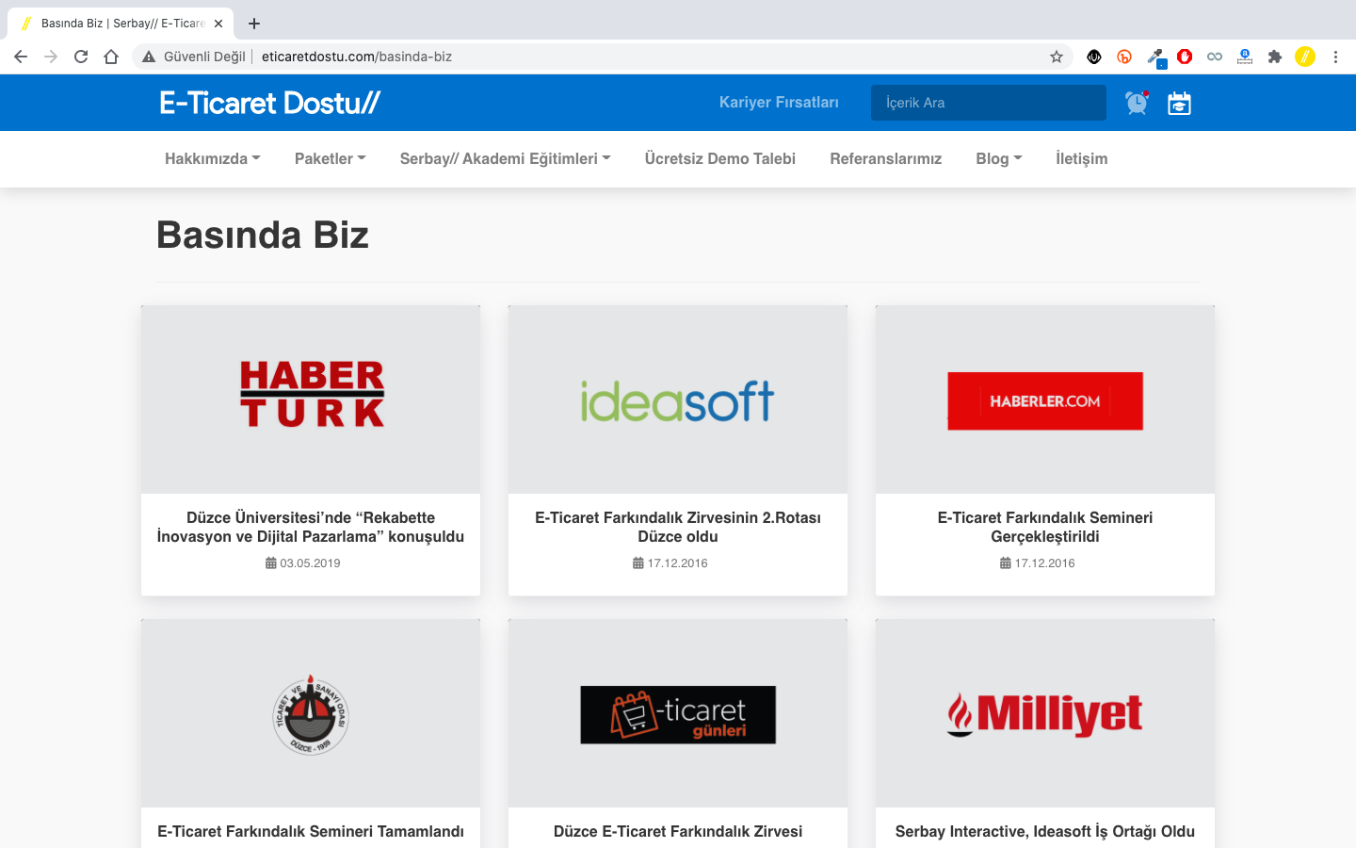Click the alarm clock icon in header

[1138, 103]
